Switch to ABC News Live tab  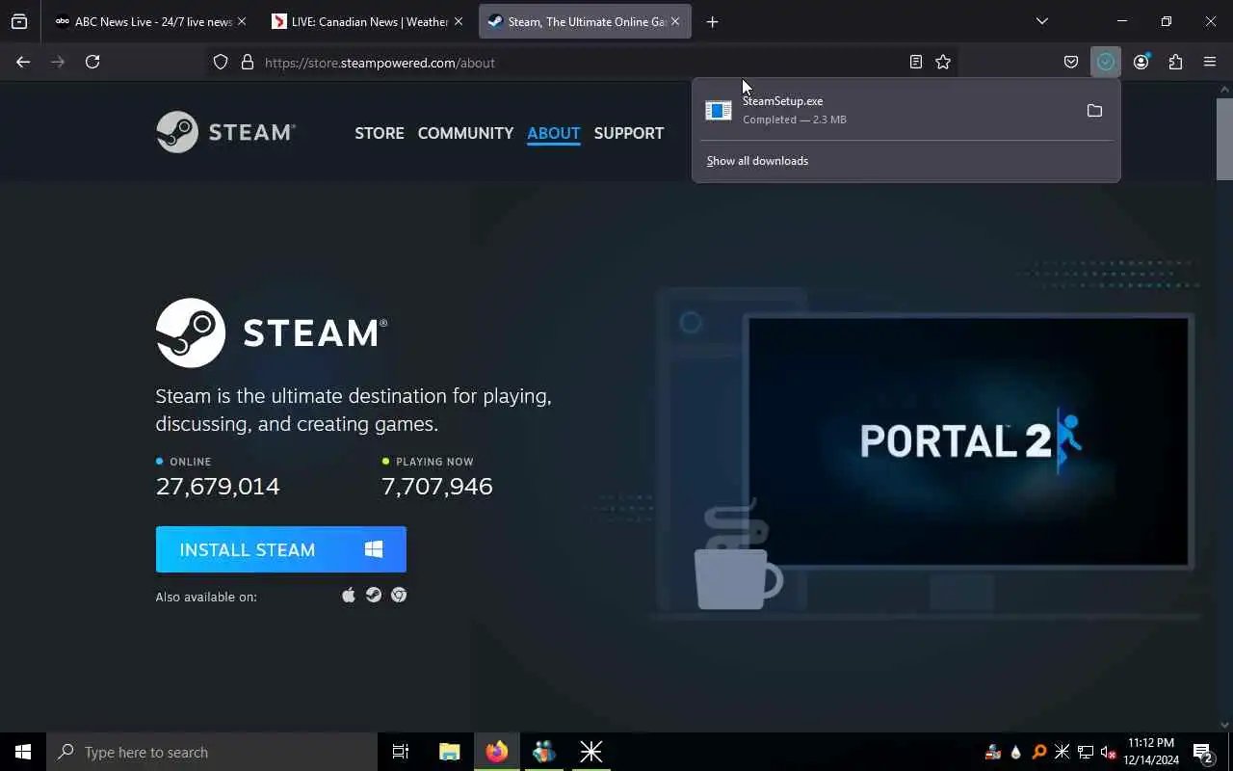click(x=151, y=21)
